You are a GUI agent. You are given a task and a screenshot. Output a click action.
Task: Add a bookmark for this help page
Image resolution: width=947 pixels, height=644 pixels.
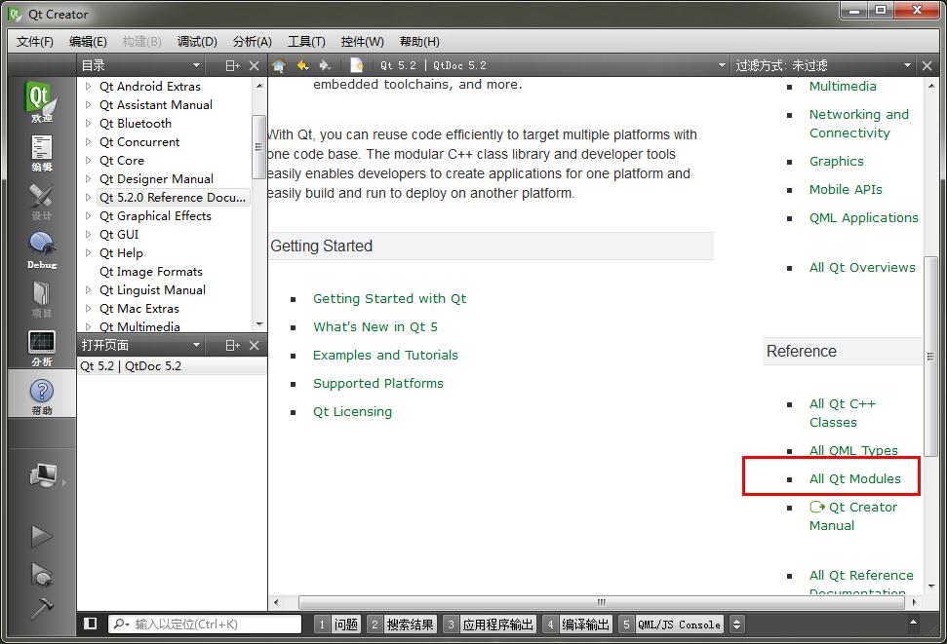pyautogui.click(x=357, y=65)
